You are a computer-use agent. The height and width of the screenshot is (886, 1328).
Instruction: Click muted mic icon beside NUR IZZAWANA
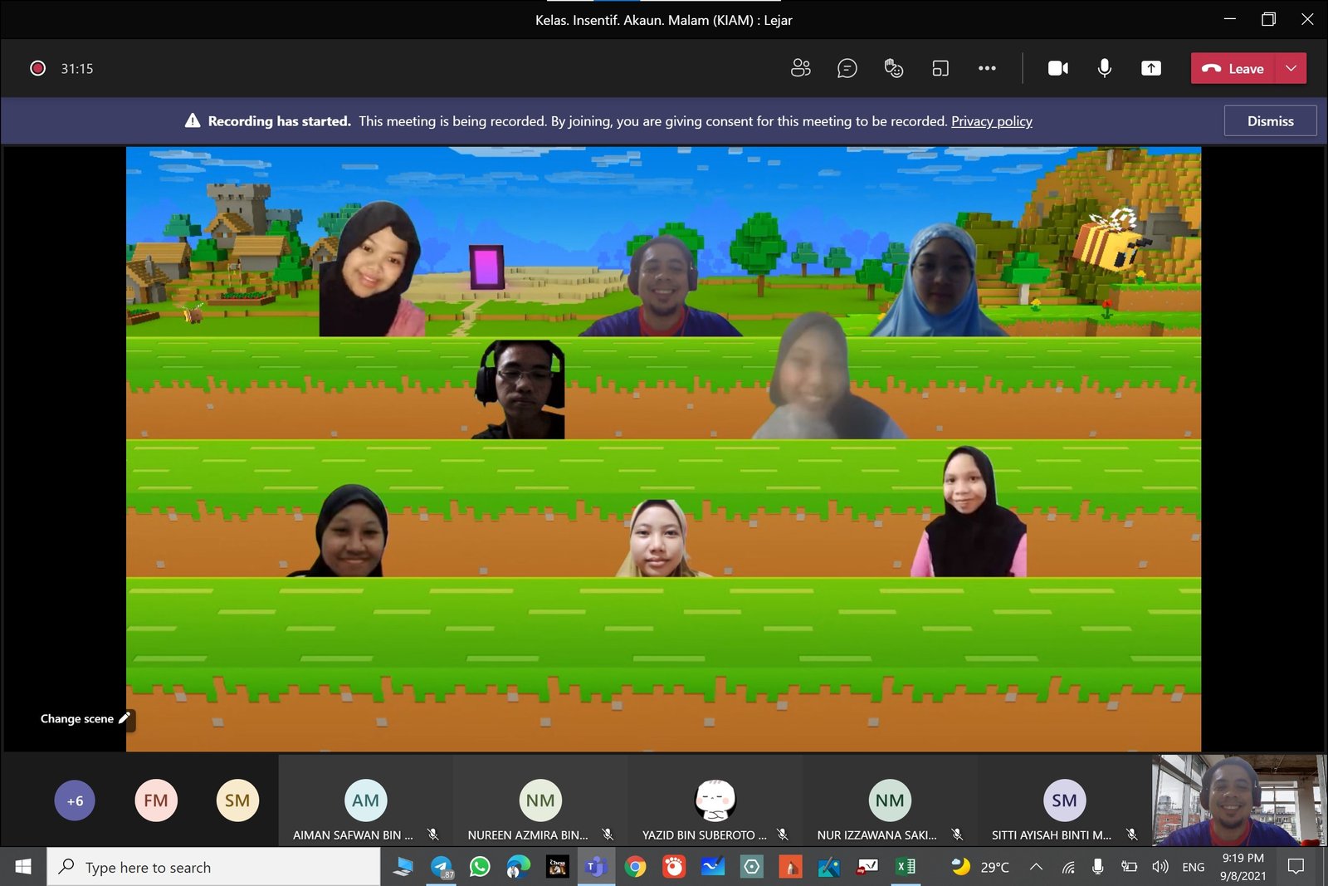pos(957,835)
